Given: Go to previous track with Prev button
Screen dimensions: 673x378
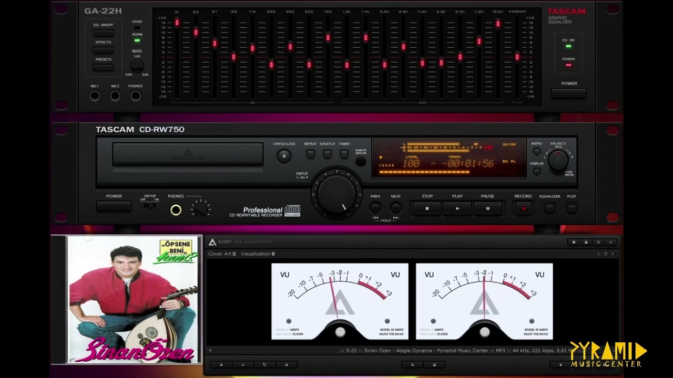Looking at the screenshot, I should tap(375, 208).
